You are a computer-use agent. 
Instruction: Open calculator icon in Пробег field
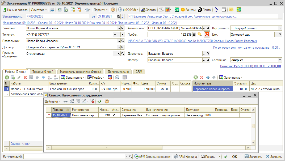[194, 35]
